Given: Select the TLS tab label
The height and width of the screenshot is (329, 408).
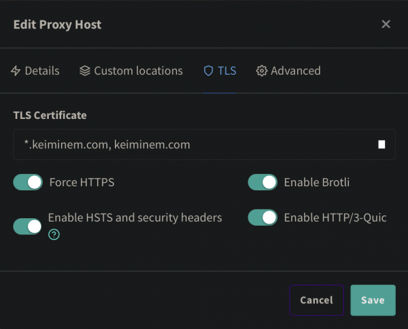Looking at the screenshot, I should click(226, 71).
